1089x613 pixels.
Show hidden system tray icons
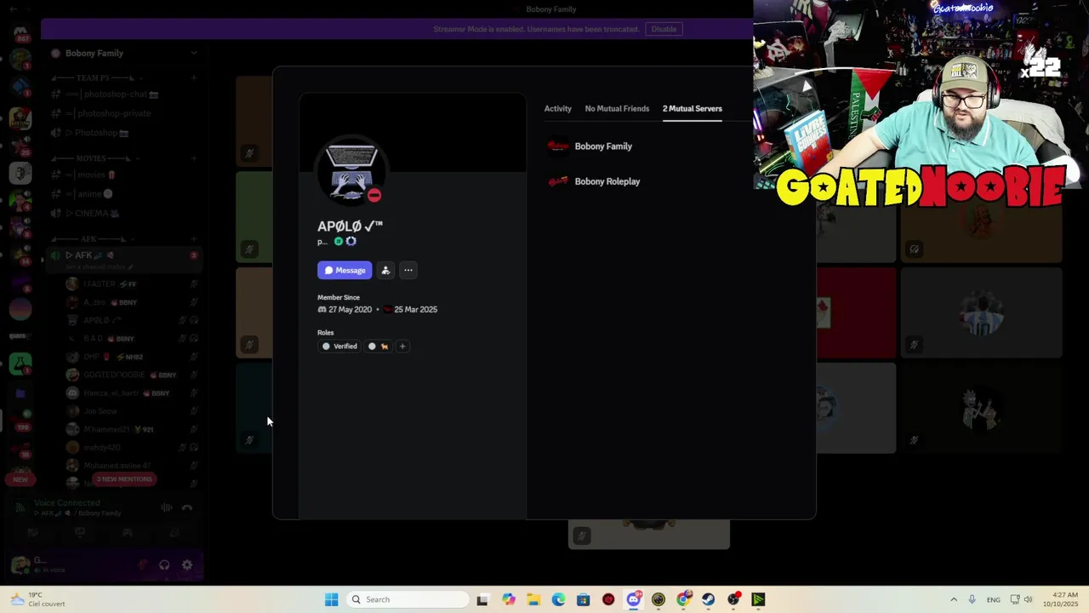[953, 599]
